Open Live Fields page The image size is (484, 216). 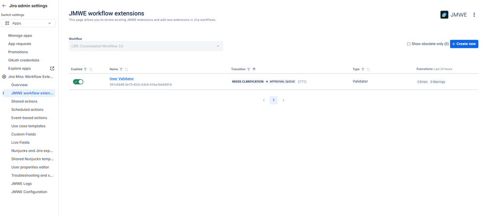20,142
